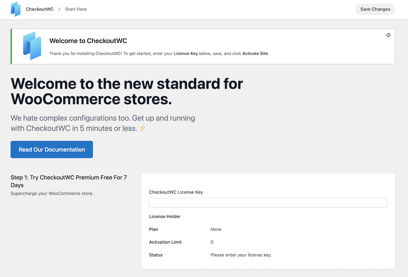Click the Activation Limit value 0
The width and height of the screenshot is (408, 277).
point(212,242)
